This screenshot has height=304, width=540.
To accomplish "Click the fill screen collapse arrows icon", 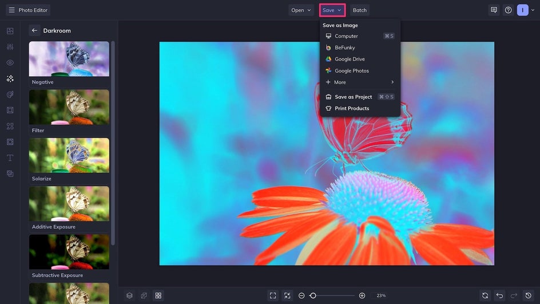I will coord(287,295).
